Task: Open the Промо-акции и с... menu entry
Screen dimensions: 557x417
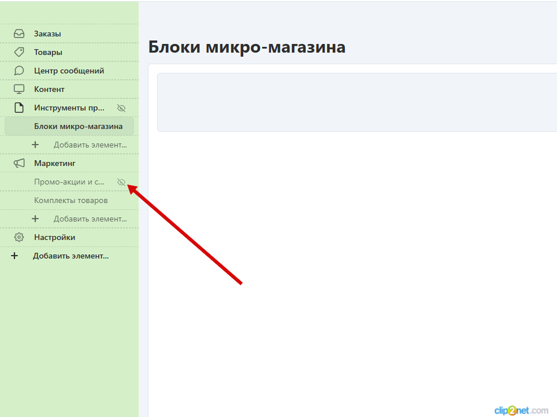Action: click(x=69, y=182)
